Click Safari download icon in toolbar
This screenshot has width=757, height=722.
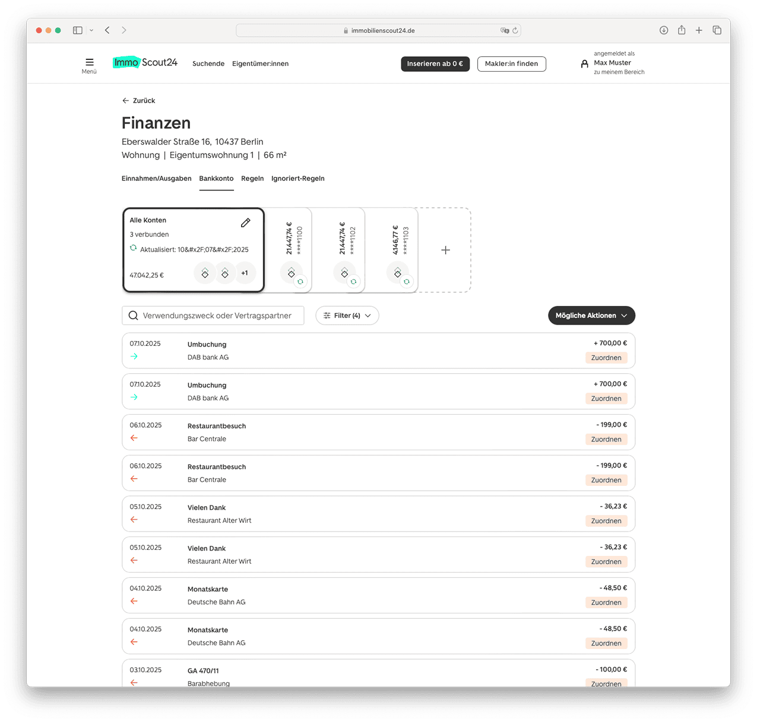(x=664, y=30)
